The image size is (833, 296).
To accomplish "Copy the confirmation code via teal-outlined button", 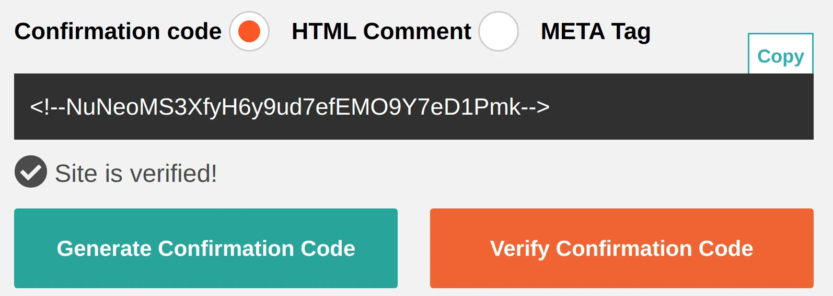I will coord(780,55).
